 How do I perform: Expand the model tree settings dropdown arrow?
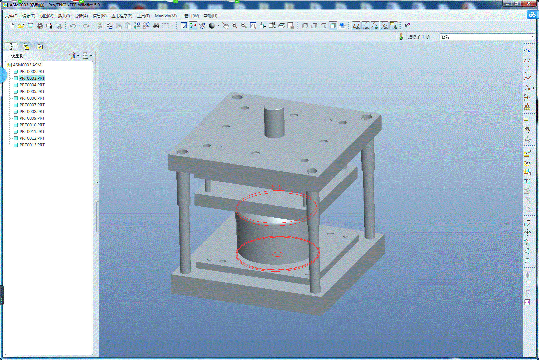coord(78,56)
